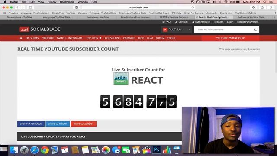Open Pages from the Dock
This screenshot has width=277, height=156.
[136, 150]
